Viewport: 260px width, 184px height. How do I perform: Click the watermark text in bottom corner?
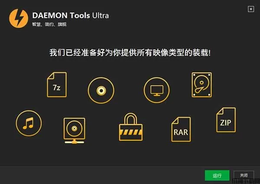246,181
